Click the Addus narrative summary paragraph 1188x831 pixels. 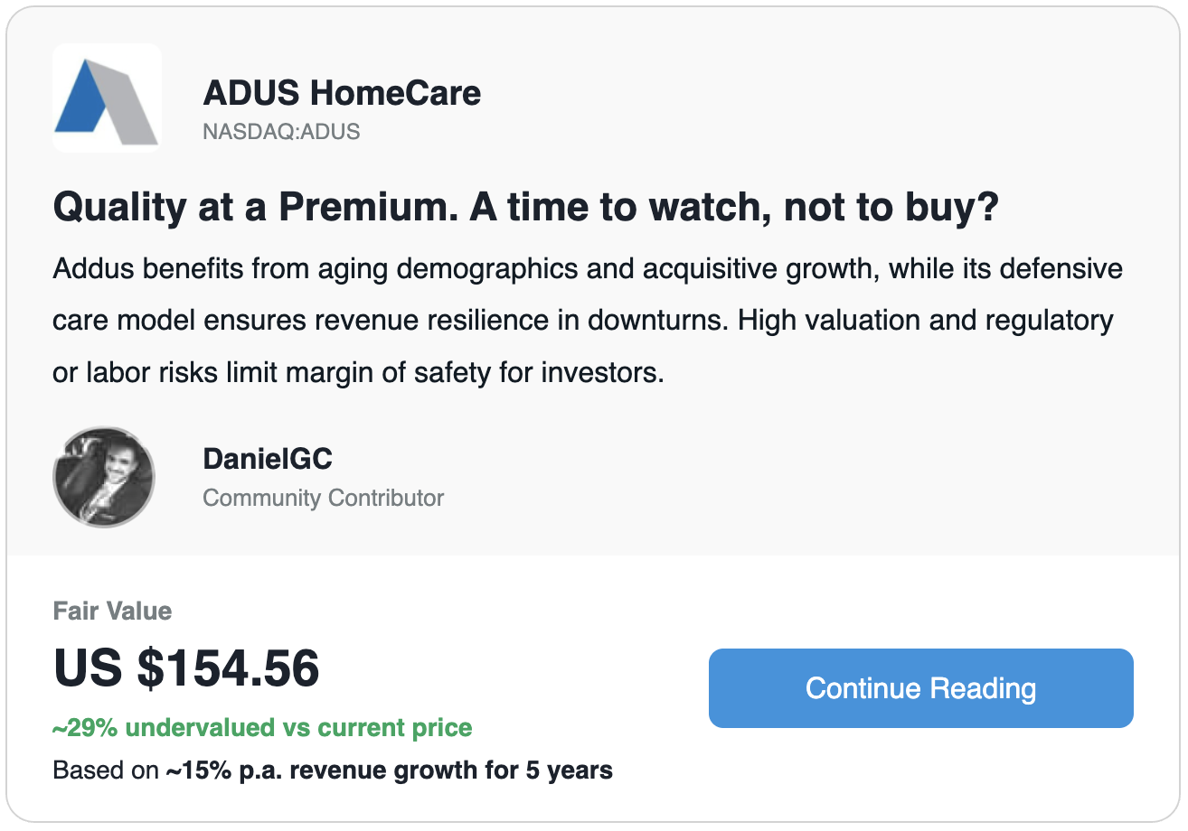coord(588,321)
